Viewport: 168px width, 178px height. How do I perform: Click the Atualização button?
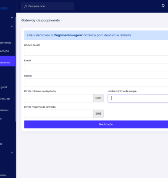(96, 124)
